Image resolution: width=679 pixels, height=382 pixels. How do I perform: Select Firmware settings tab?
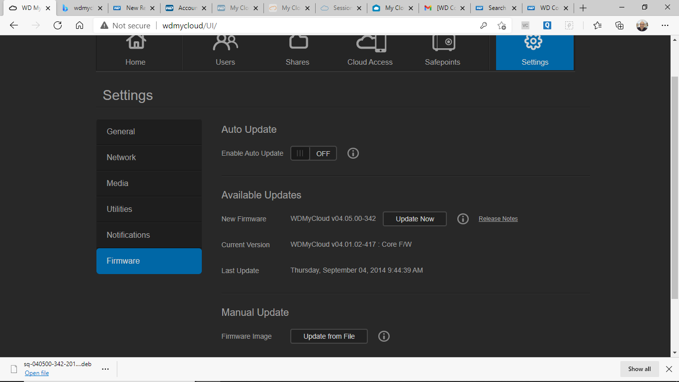(149, 261)
